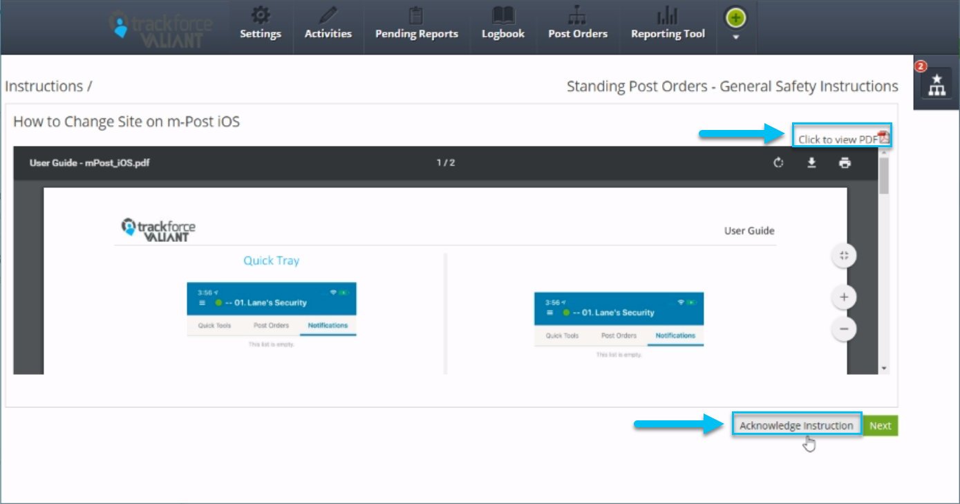Click to view PDF link
The height and width of the screenshot is (504, 960).
[x=838, y=140]
